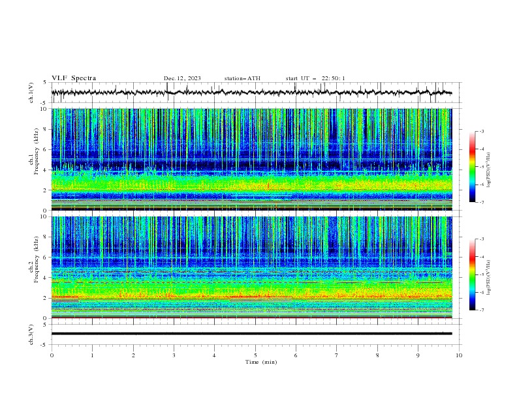Screen dimensions: 517x399
Task: Click the ch.1 spectrogram color bar
Action: tap(472, 167)
